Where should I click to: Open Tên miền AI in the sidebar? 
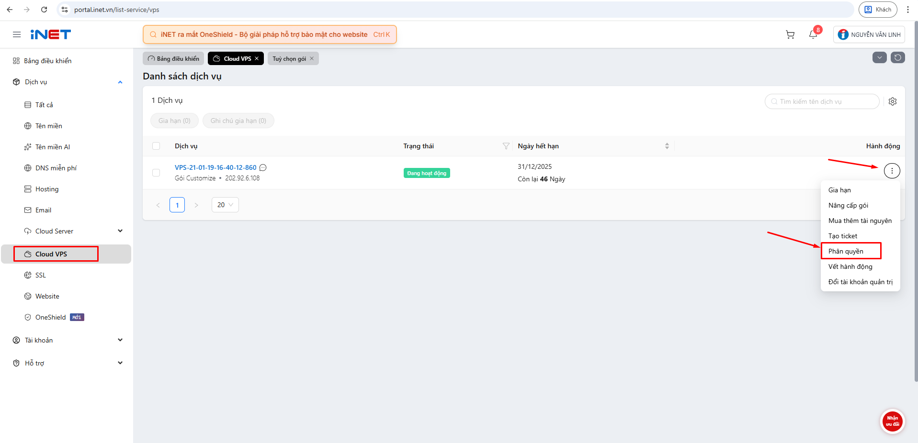click(66, 147)
